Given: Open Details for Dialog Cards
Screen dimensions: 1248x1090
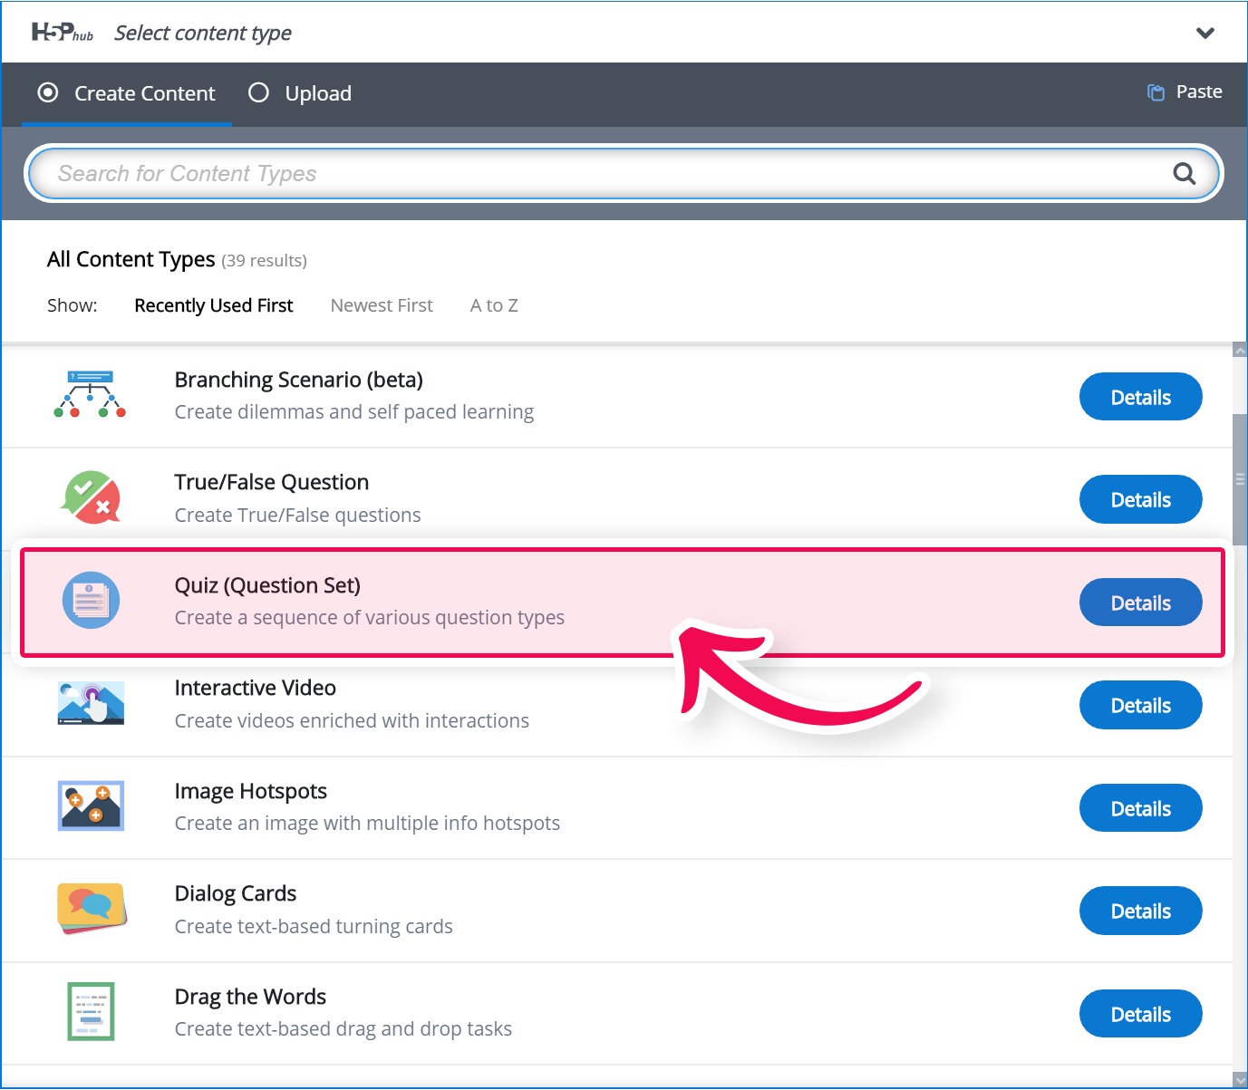Looking at the screenshot, I should 1140,911.
